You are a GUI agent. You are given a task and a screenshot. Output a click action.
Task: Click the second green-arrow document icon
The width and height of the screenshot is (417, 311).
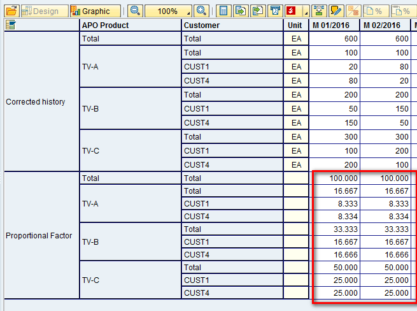coord(257,11)
